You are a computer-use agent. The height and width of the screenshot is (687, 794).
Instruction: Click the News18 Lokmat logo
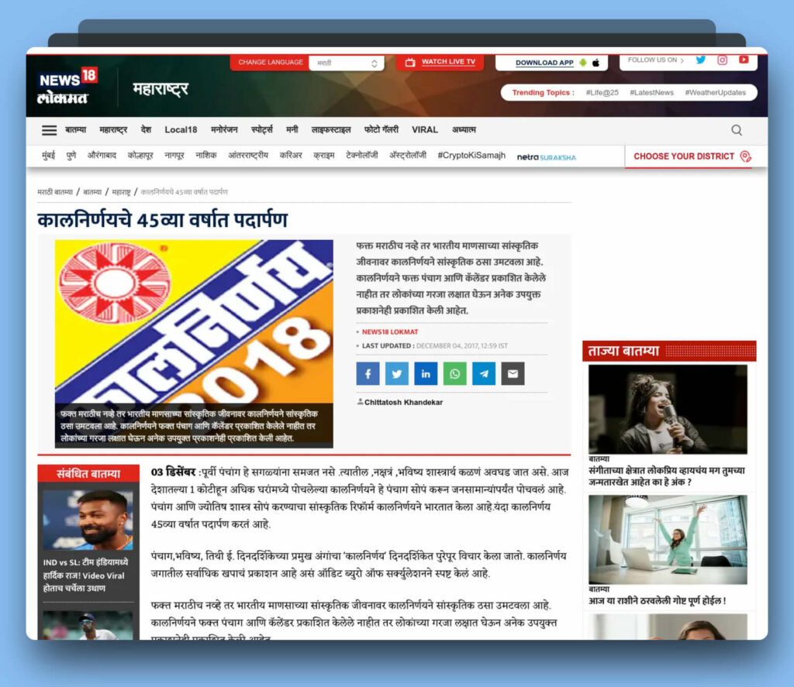tap(68, 87)
